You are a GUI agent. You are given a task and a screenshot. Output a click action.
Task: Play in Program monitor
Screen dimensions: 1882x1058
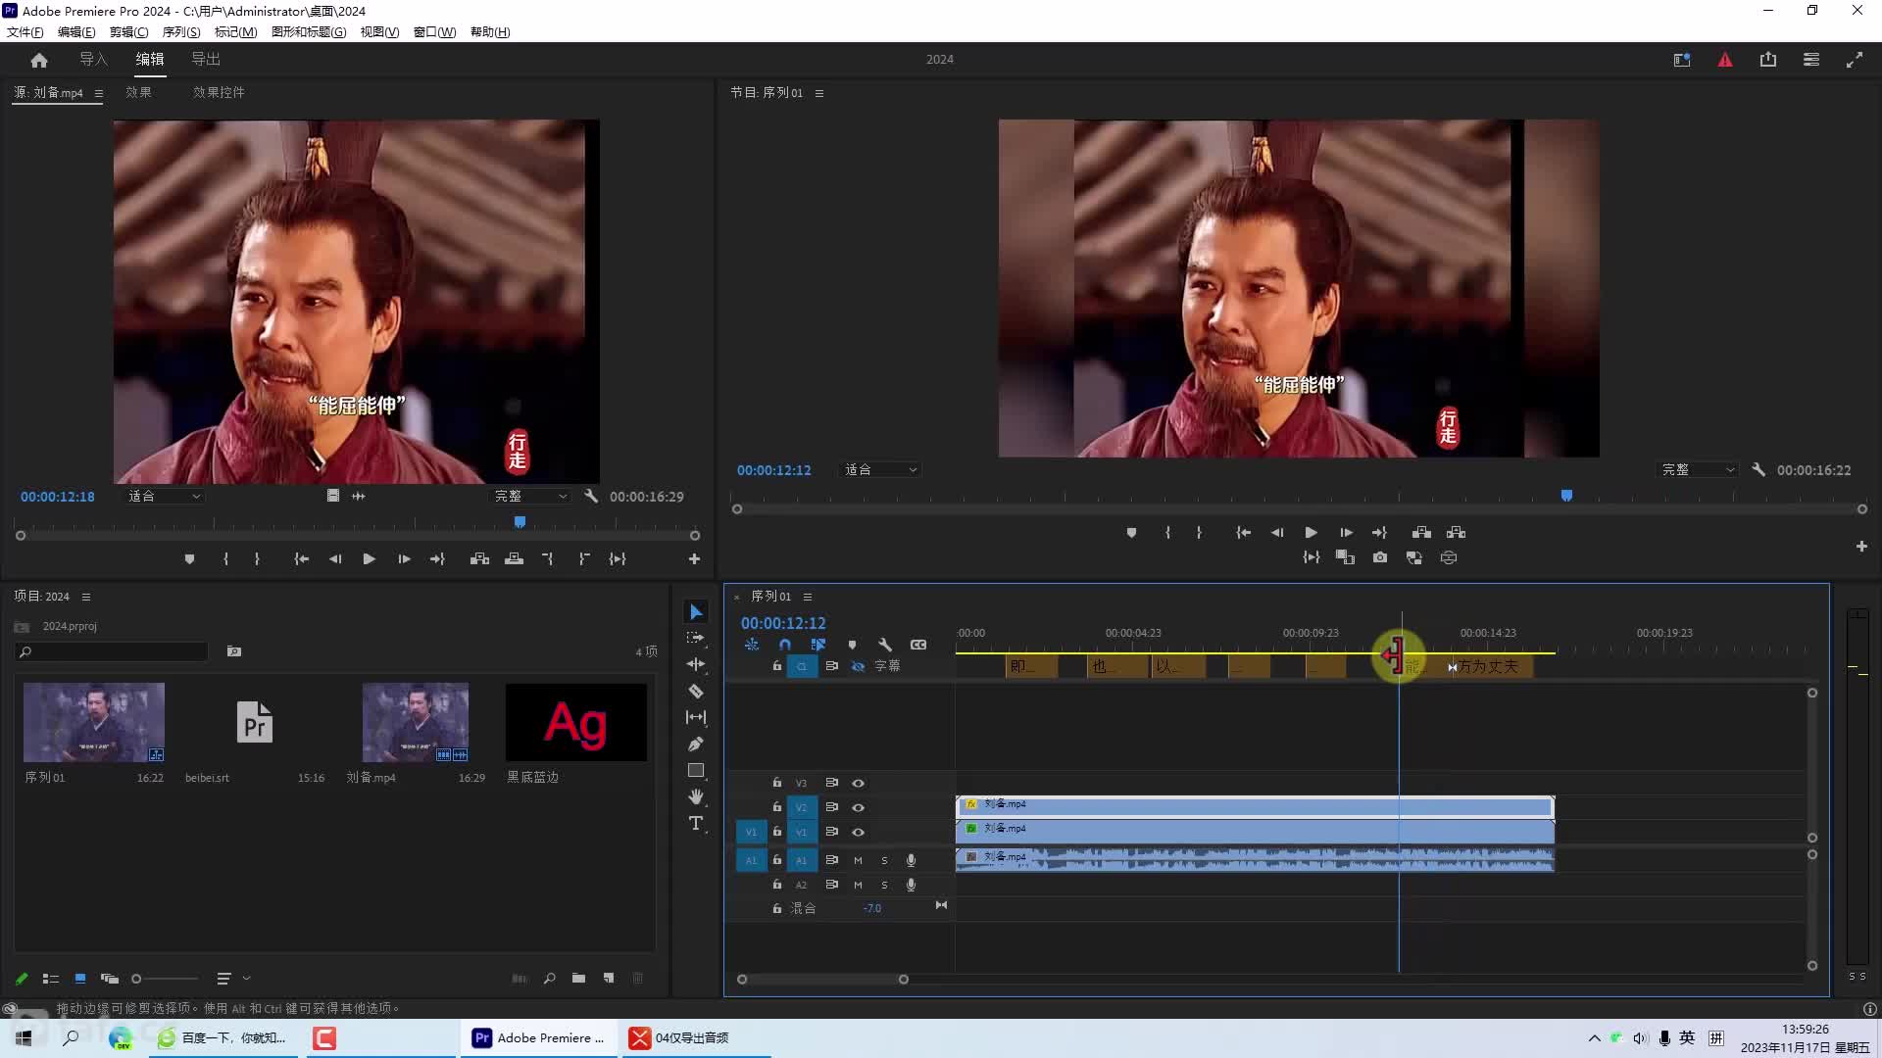[x=1311, y=533]
